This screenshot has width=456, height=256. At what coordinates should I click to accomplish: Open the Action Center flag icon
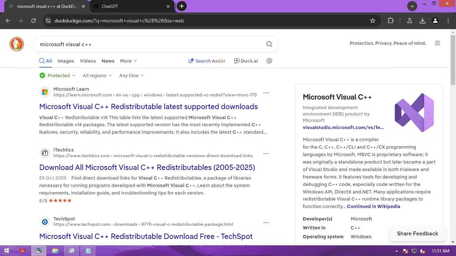pos(405,251)
